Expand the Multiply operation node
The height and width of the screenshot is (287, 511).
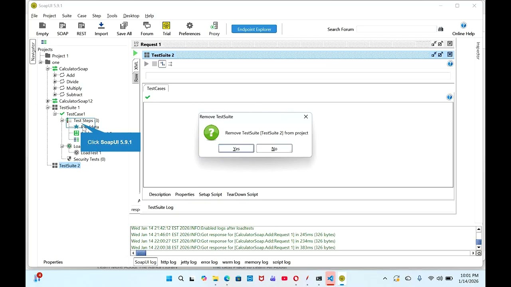[55, 88]
